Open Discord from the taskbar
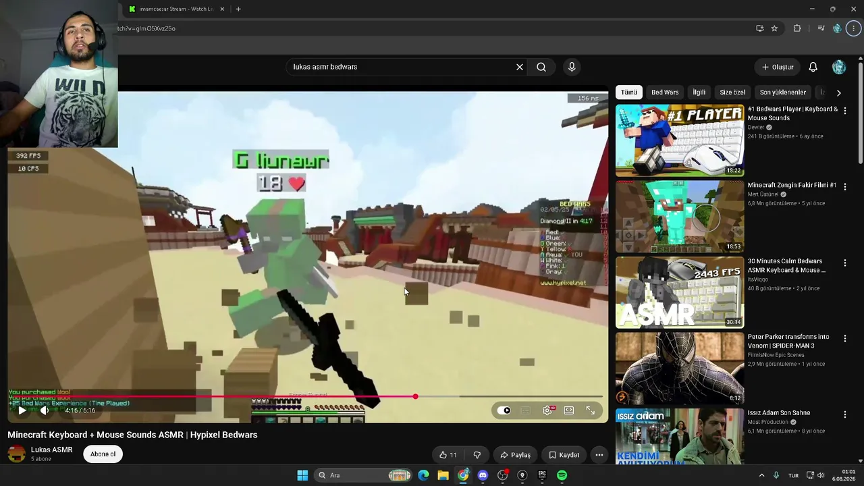This screenshot has height=486, width=864. pos(483,475)
